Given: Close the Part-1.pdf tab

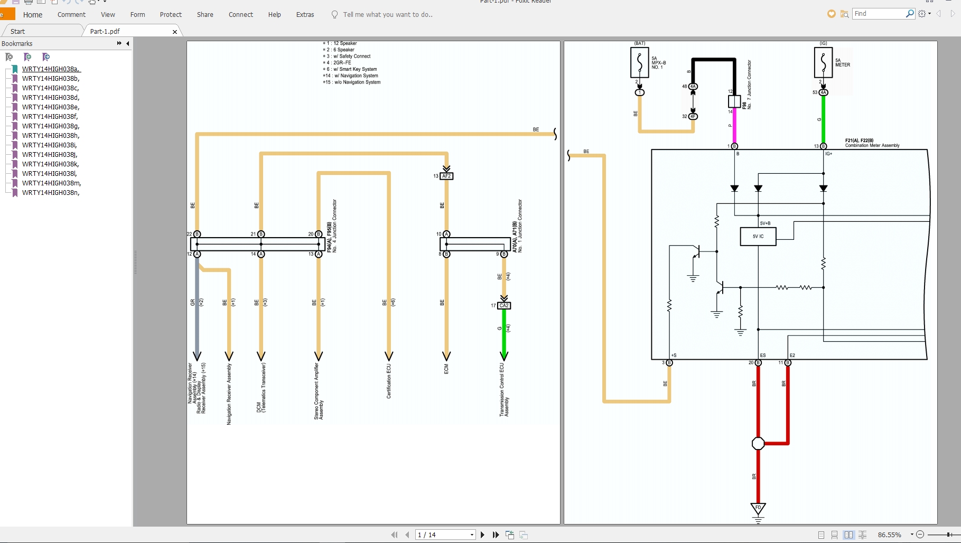Looking at the screenshot, I should [175, 32].
